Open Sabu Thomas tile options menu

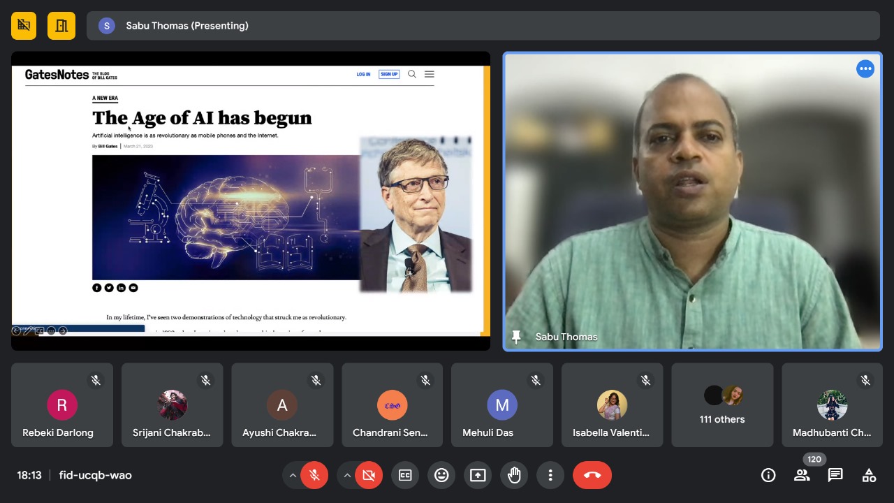(x=865, y=68)
